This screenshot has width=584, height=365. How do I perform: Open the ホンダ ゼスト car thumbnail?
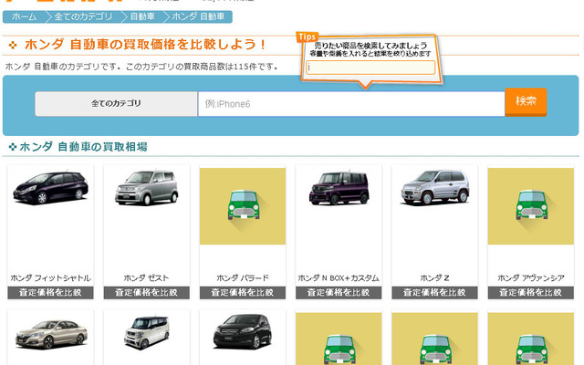pyautogui.click(x=147, y=188)
